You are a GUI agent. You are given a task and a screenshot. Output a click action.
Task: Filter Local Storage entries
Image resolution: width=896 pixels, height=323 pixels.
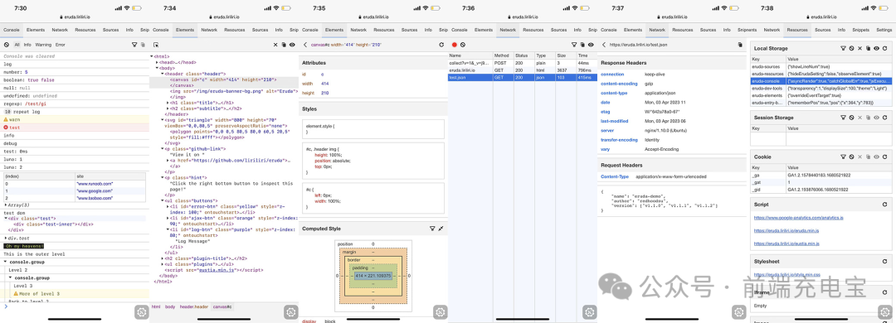point(843,49)
